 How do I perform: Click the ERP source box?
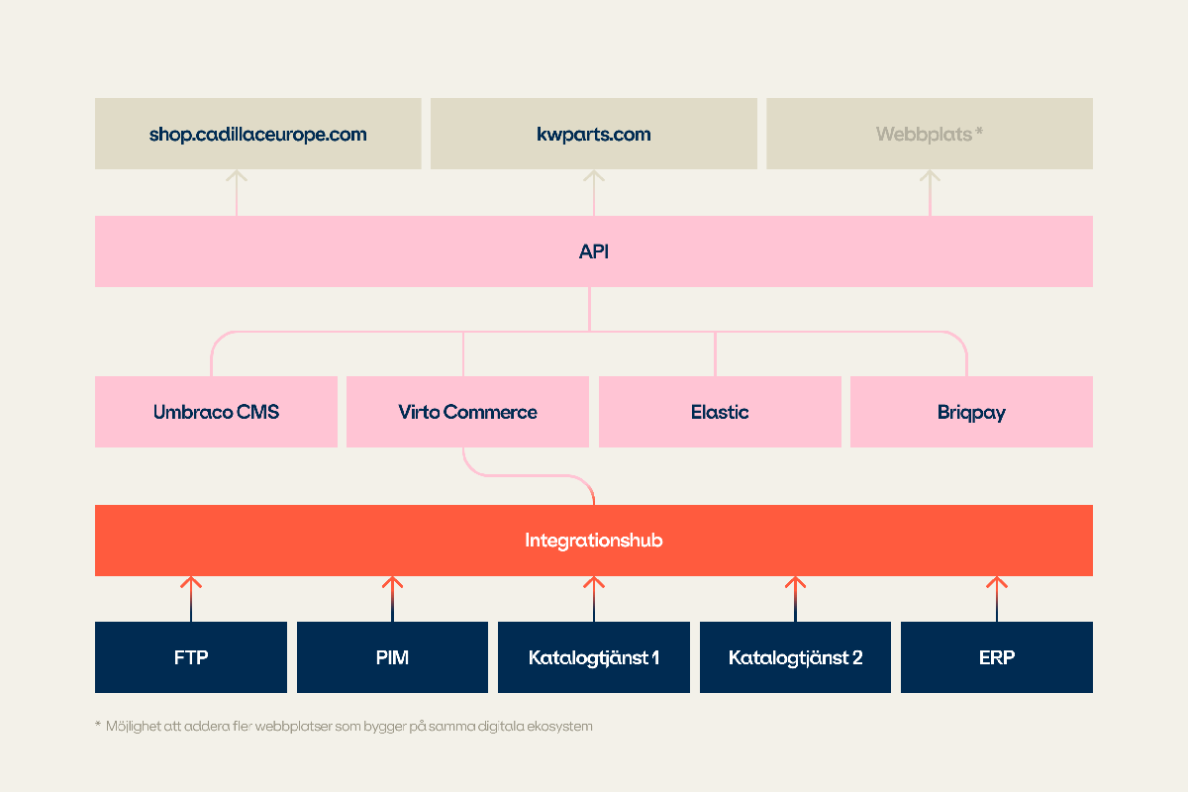click(996, 657)
